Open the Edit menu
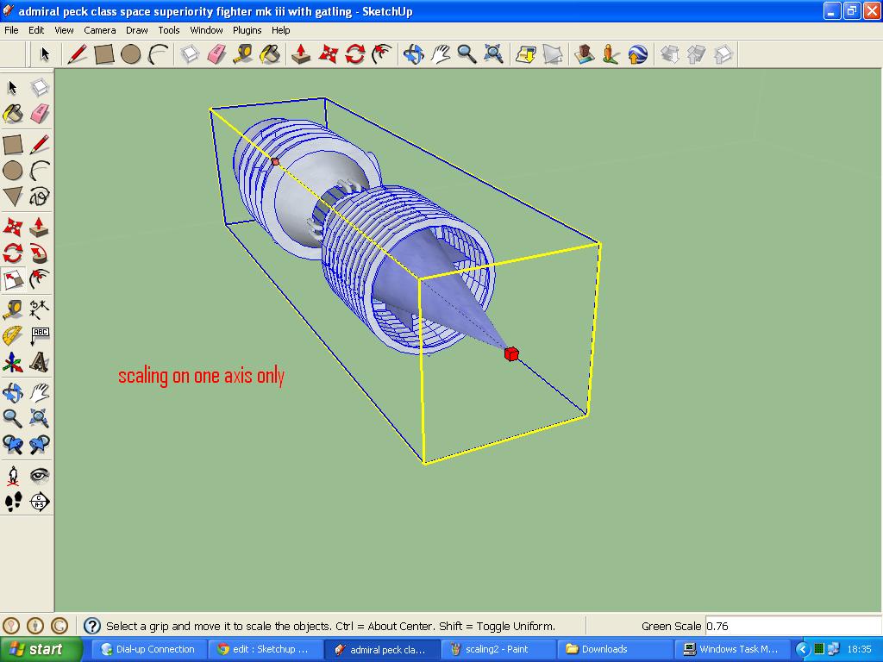Image resolution: width=883 pixels, height=662 pixels. click(36, 30)
